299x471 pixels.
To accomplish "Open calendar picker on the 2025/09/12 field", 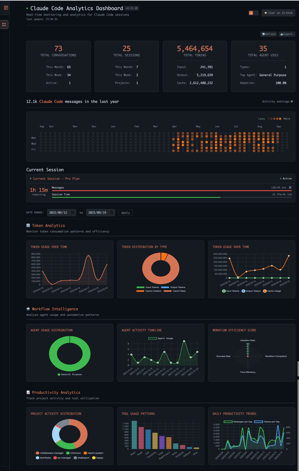I will (x=73, y=213).
